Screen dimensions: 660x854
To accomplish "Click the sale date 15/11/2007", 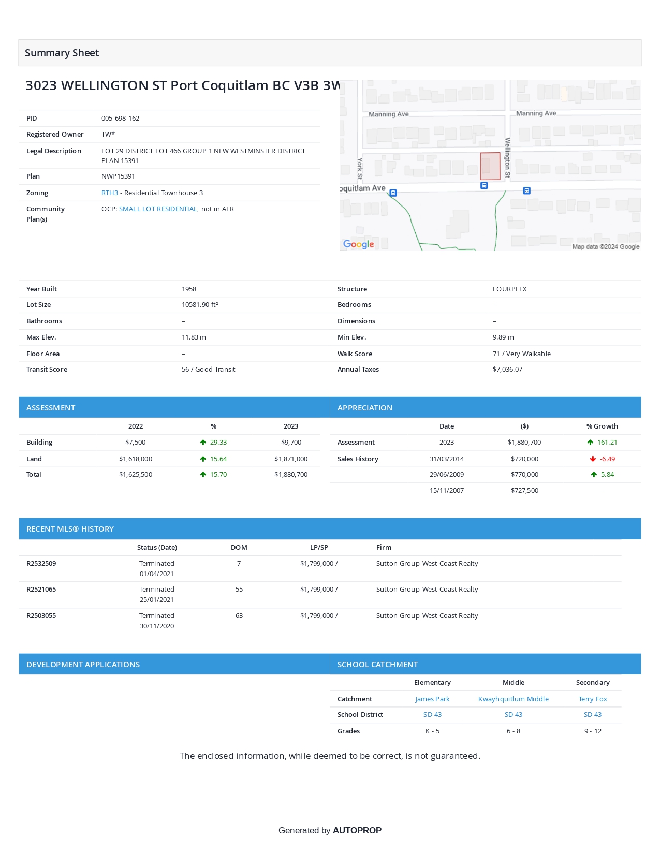I will (x=447, y=491).
